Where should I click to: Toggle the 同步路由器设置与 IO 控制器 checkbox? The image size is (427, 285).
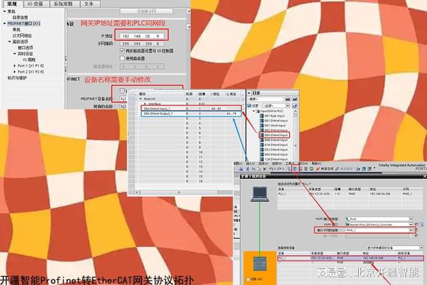tap(122, 51)
